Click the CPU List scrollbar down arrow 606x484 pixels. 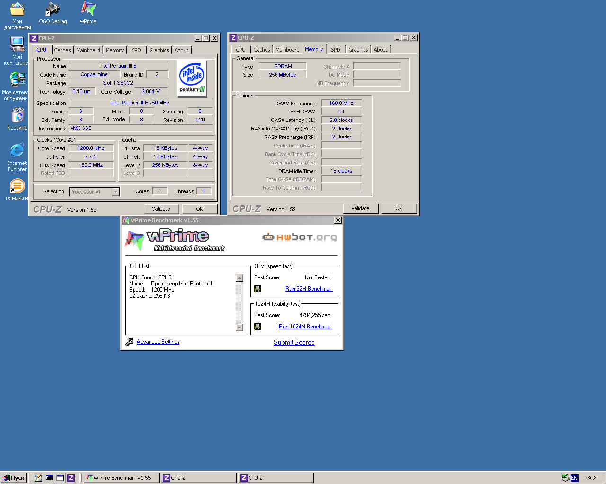(x=240, y=328)
